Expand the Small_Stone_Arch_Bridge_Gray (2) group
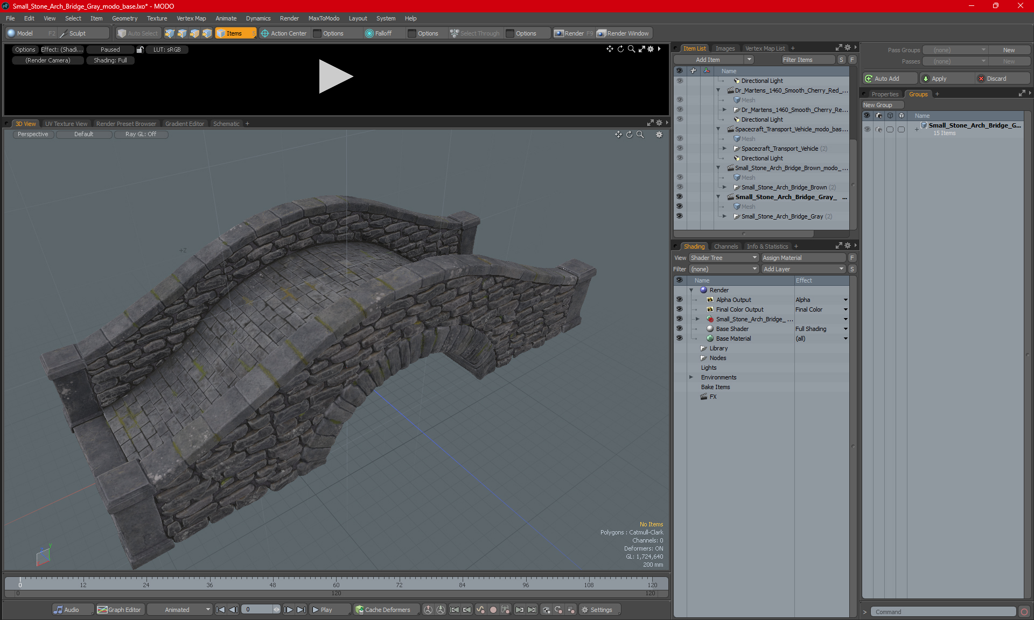The image size is (1034, 620). point(725,216)
